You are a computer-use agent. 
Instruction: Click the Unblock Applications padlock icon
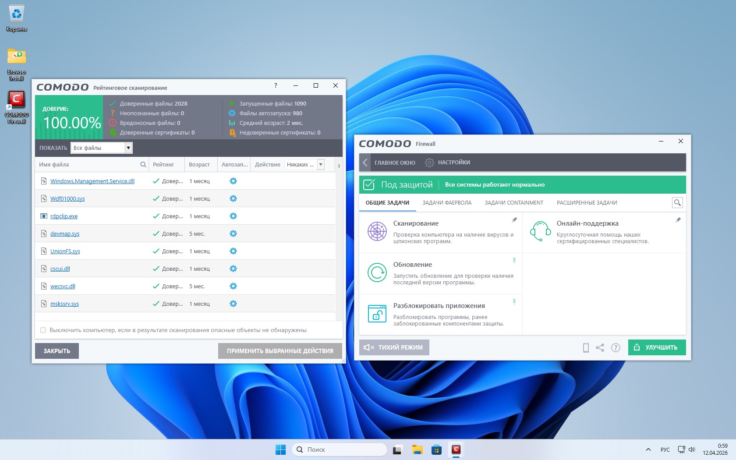(x=377, y=314)
